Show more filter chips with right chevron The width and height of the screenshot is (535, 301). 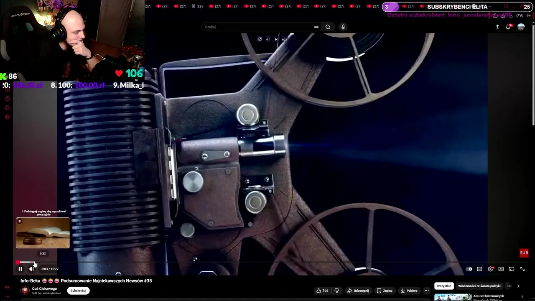518,286
